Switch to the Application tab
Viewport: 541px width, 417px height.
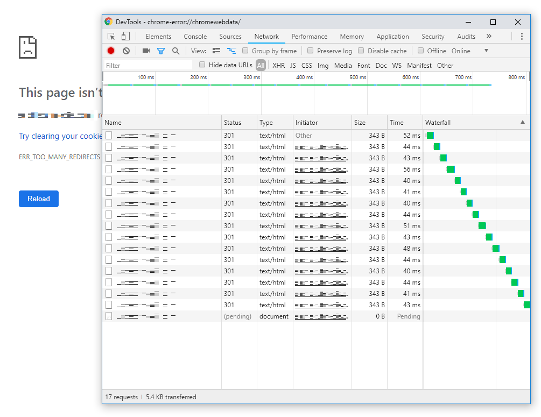[392, 37]
